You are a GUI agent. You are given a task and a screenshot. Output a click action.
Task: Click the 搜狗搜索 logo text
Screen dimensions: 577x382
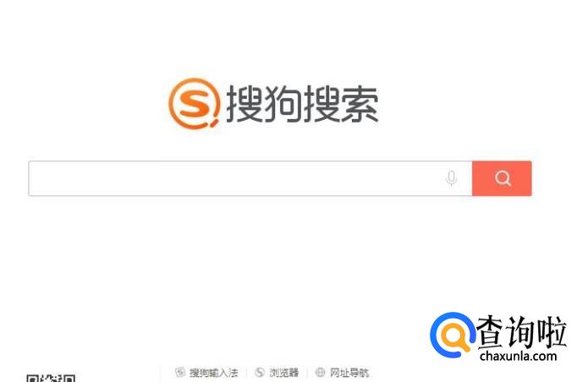point(302,104)
